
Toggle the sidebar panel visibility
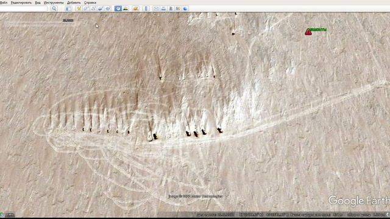click(x=68, y=9)
